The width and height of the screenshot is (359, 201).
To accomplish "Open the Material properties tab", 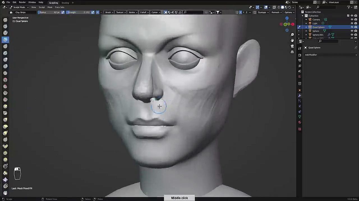I will 300,122.
